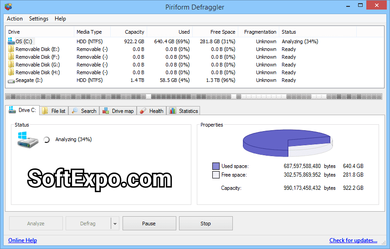Open the Action menu
Image resolution: width=390 pixels, height=249 pixels.
coord(15,19)
